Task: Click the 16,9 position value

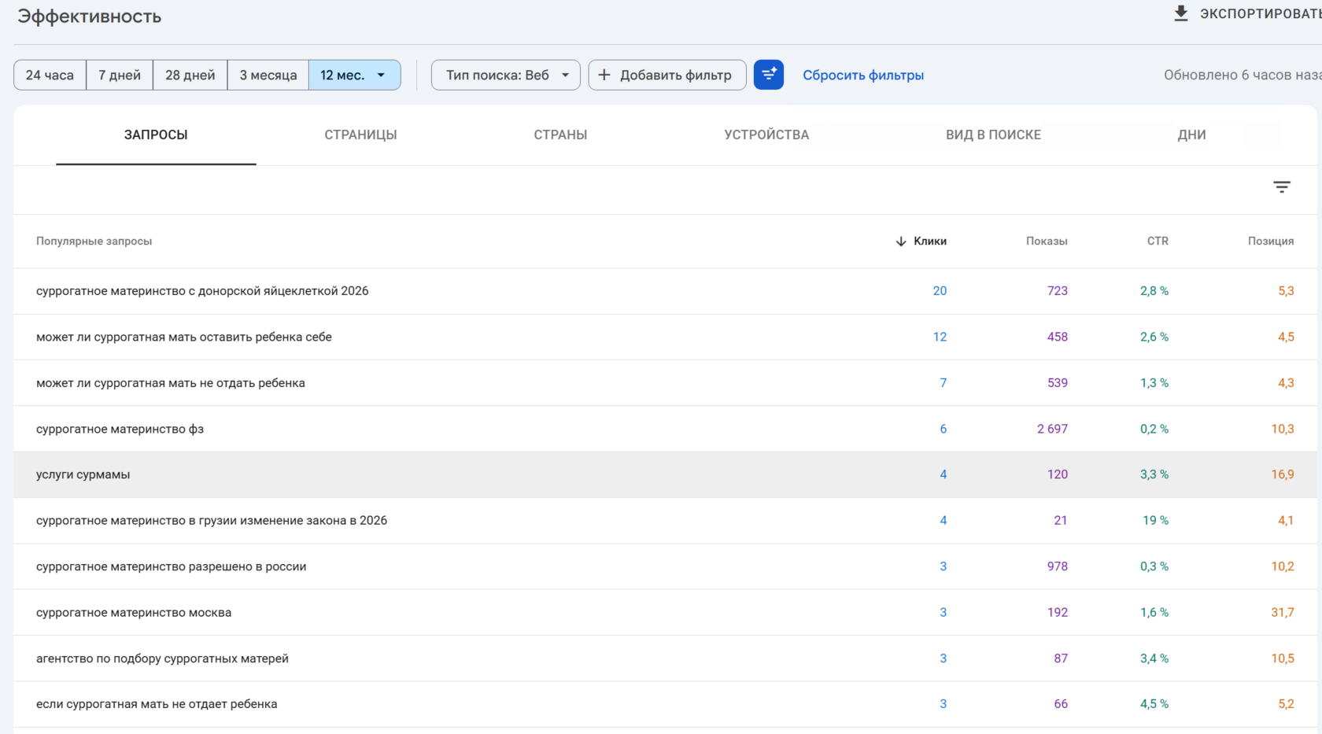Action: 1283,474
